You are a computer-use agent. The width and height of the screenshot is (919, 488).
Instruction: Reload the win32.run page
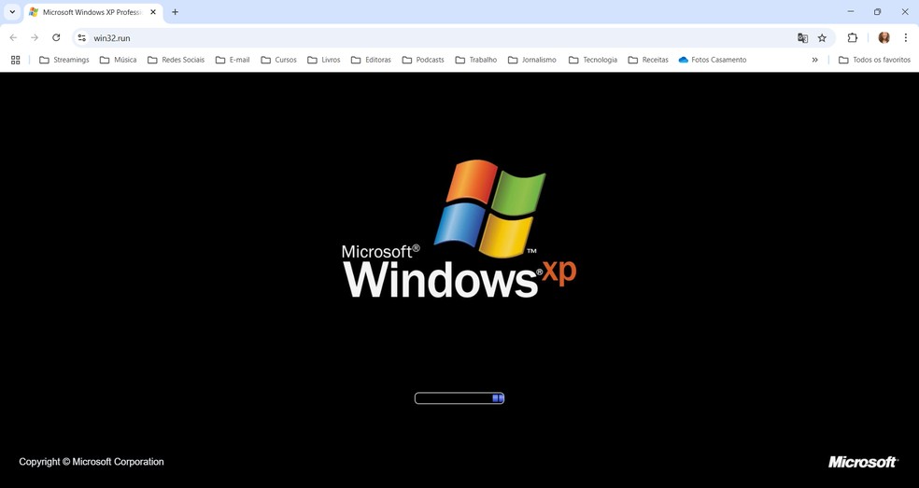pos(56,37)
